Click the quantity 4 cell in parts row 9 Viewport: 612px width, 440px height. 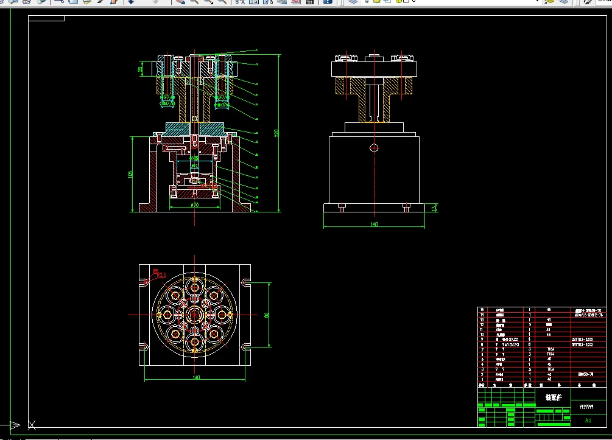click(x=530, y=340)
